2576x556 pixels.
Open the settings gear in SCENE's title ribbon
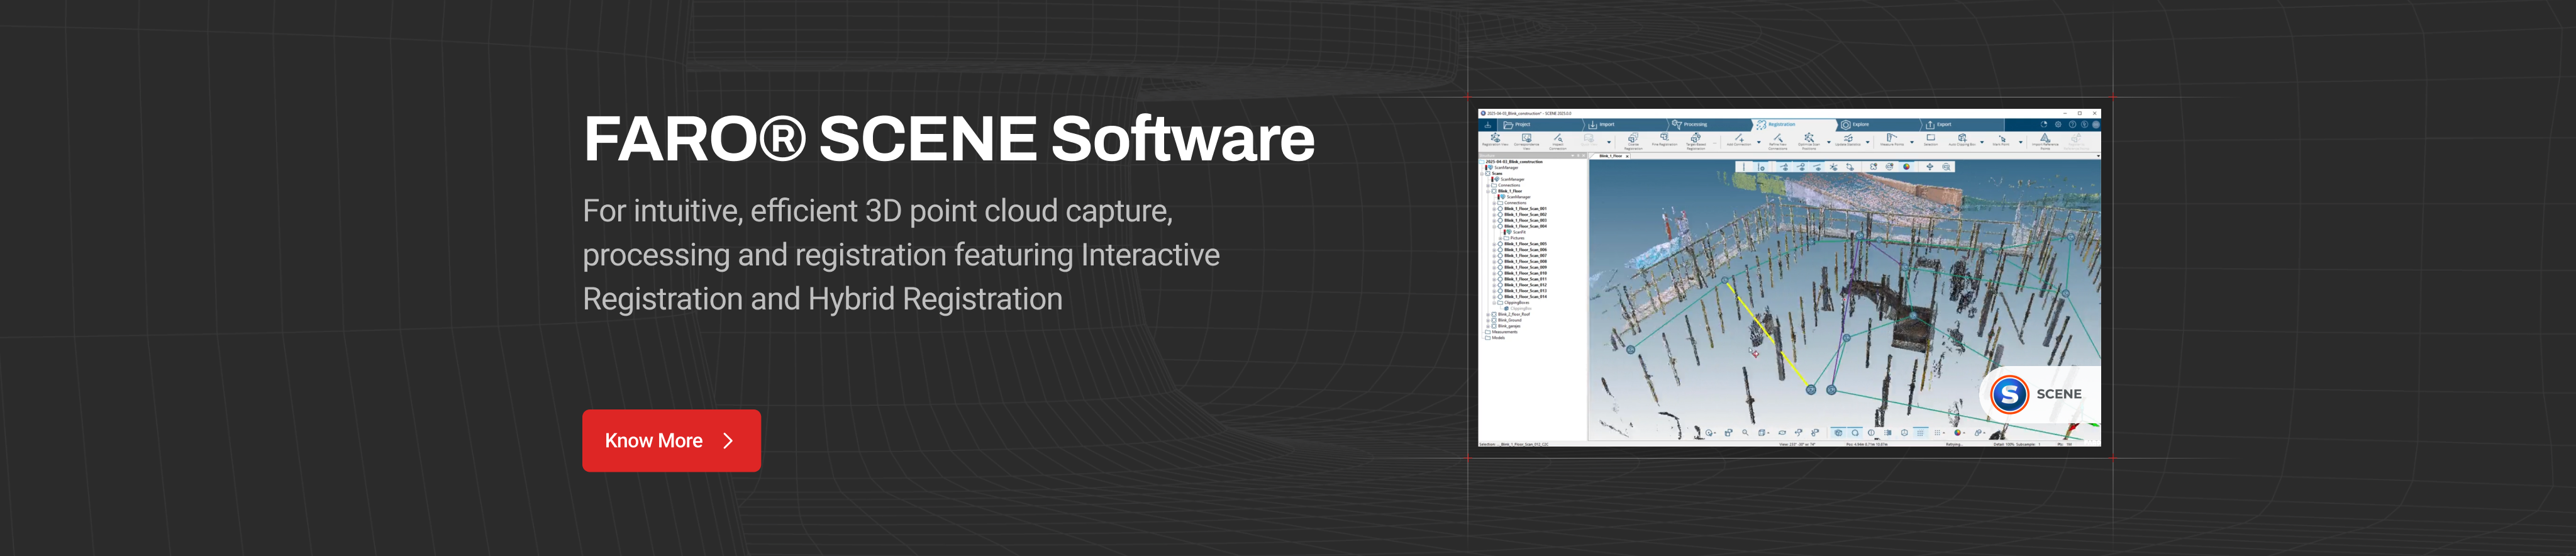2058,125
